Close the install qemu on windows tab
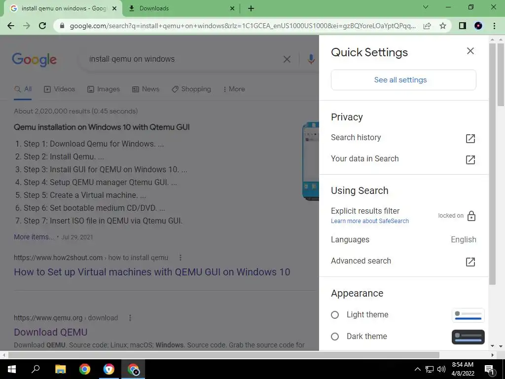The width and height of the screenshot is (505, 379). (114, 8)
